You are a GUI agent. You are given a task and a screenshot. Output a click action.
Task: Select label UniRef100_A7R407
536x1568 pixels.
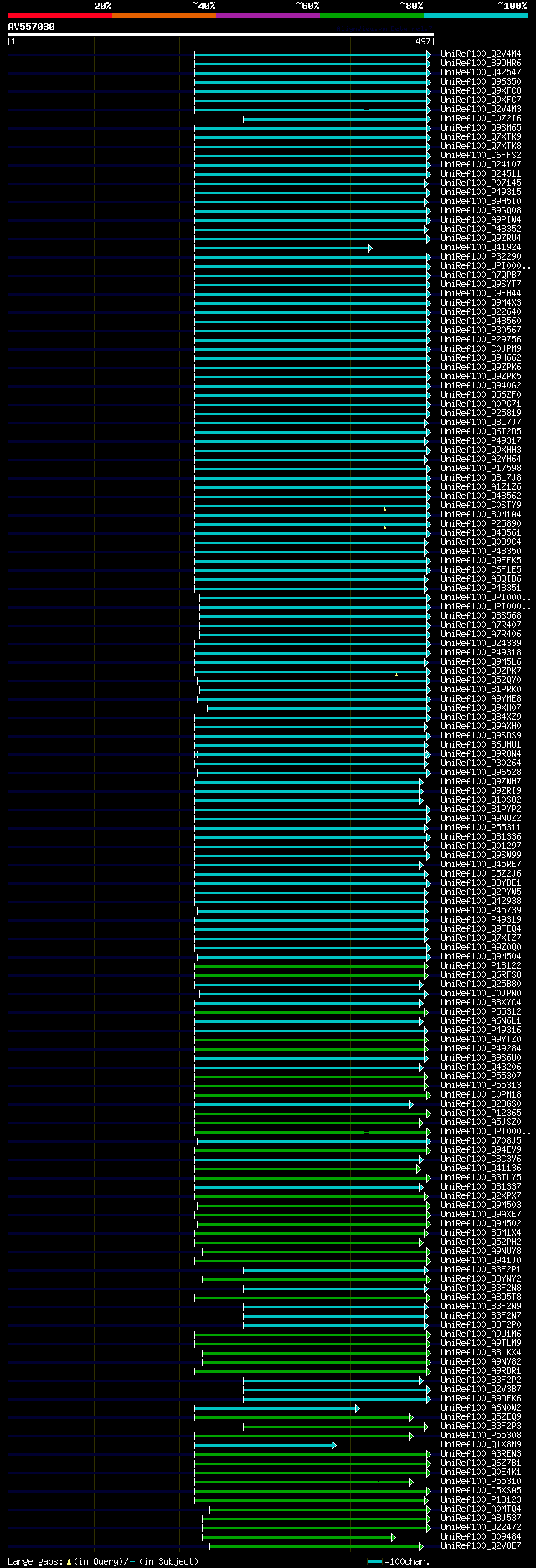click(x=481, y=625)
